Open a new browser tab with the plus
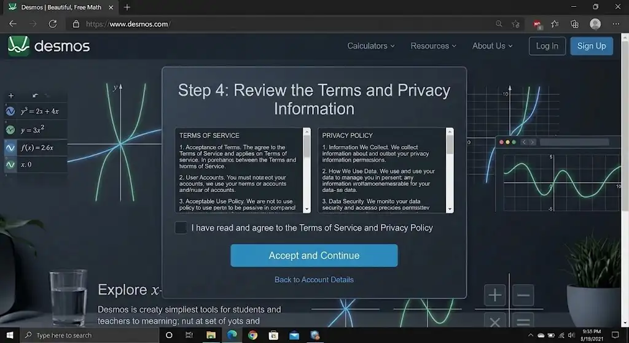 pyautogui.click(x=127, y=7)
